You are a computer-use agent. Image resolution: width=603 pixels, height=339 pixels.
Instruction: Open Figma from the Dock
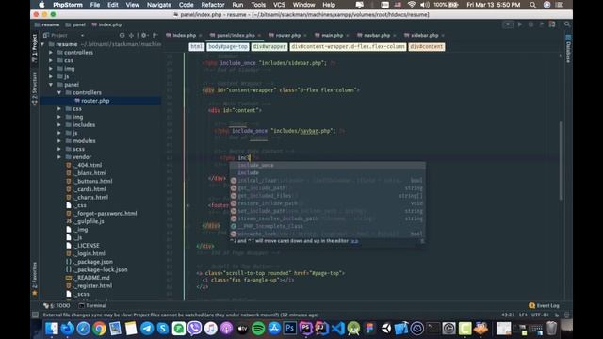point(369,329)
